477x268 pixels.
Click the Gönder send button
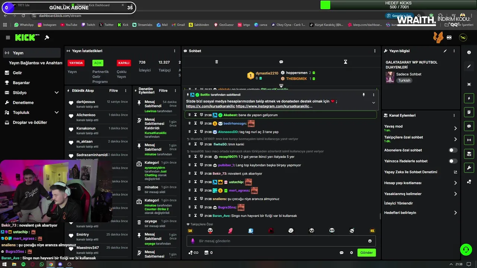pos(366,253)
